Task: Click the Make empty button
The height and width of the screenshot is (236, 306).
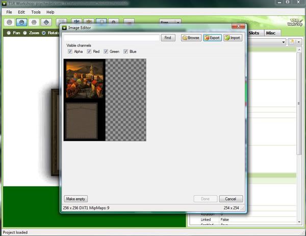Action: pyautogui.click(x=75, y=199)
